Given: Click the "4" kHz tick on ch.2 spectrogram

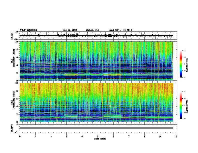Looking at the screenshot, I should tap(17, 106).
